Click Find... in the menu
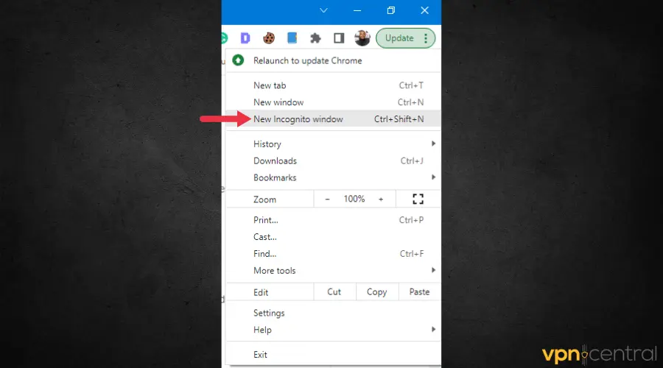Screen dimensions: 663x368 (x=333, y=254)
